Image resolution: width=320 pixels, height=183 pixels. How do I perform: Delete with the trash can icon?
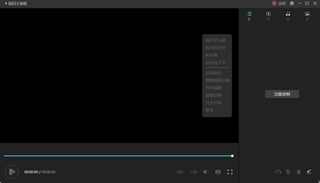(299, 172)
